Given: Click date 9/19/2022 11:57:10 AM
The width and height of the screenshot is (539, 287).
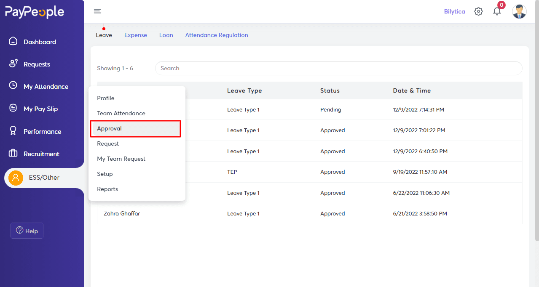Looking at the screenshot, I should pyautogui.click(x=420, y=172).
